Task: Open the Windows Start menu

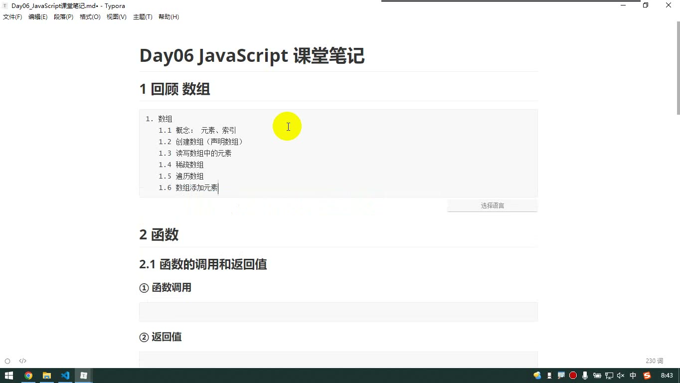Action: tap(9, 376)
